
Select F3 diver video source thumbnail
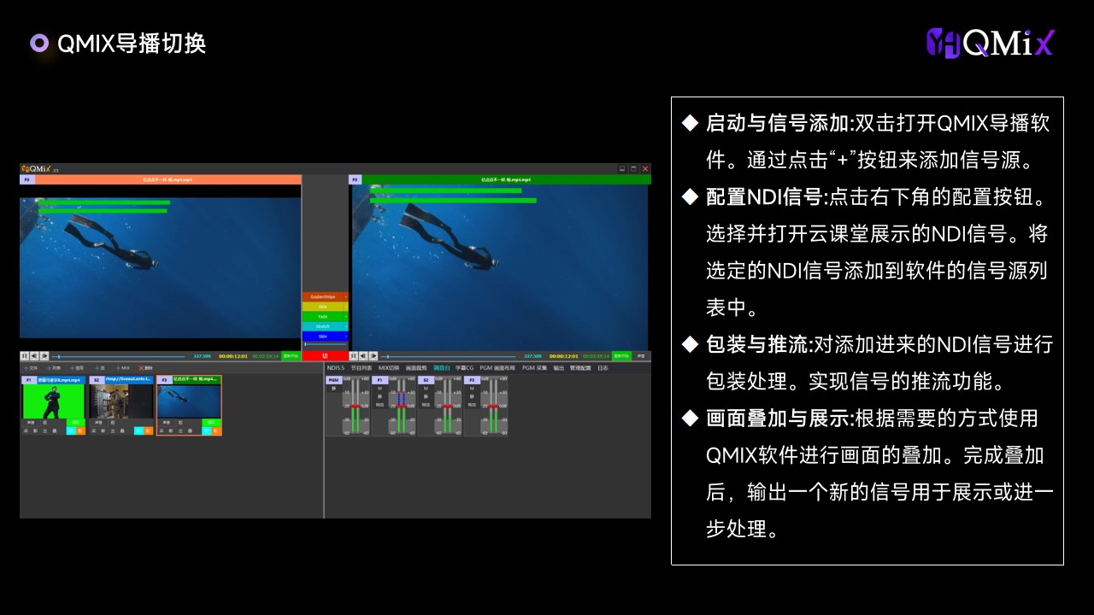[189, 401]
